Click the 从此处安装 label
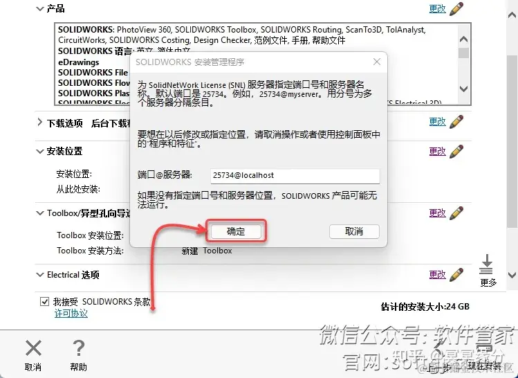The image size is (518, 378). tap(78, 189)
